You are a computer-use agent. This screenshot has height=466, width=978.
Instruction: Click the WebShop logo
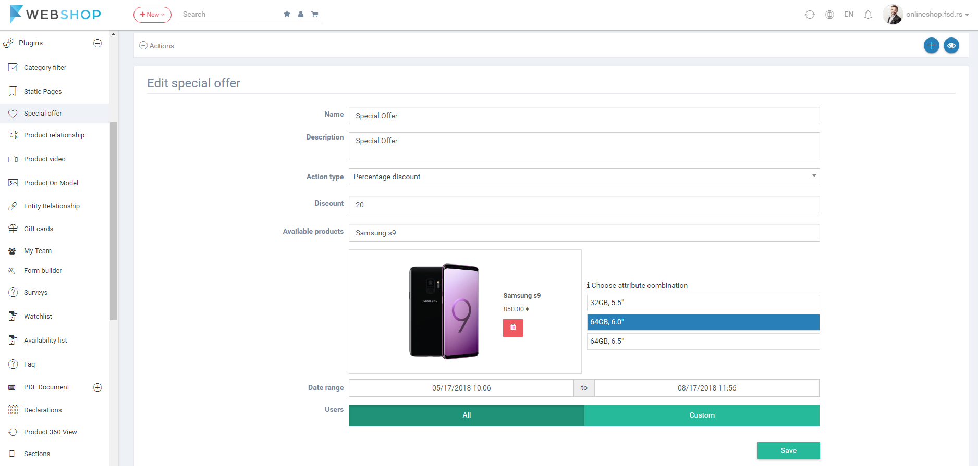pyautogui.click(x=55, y=14)
